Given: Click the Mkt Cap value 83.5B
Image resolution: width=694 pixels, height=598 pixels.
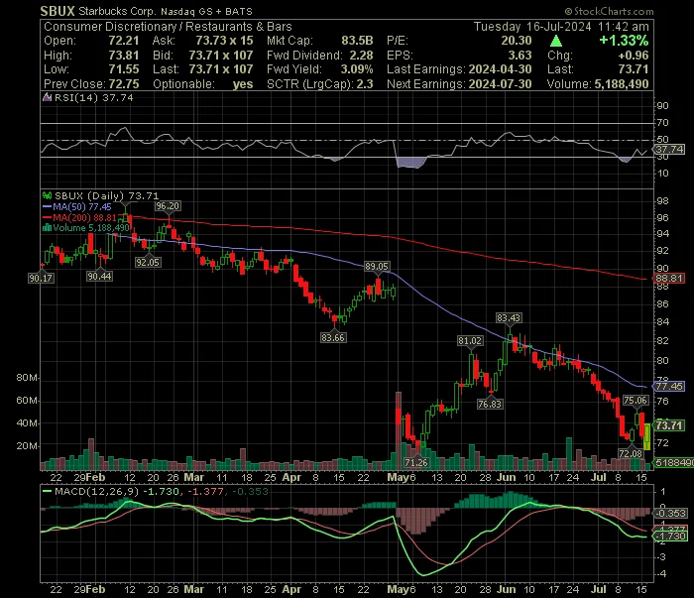Looking at the screenshot, I should (x=357, y=41).
